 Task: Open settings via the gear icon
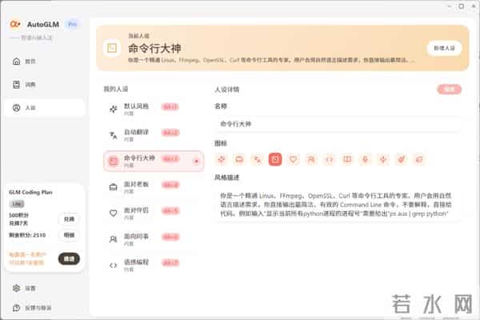[17, 288]
